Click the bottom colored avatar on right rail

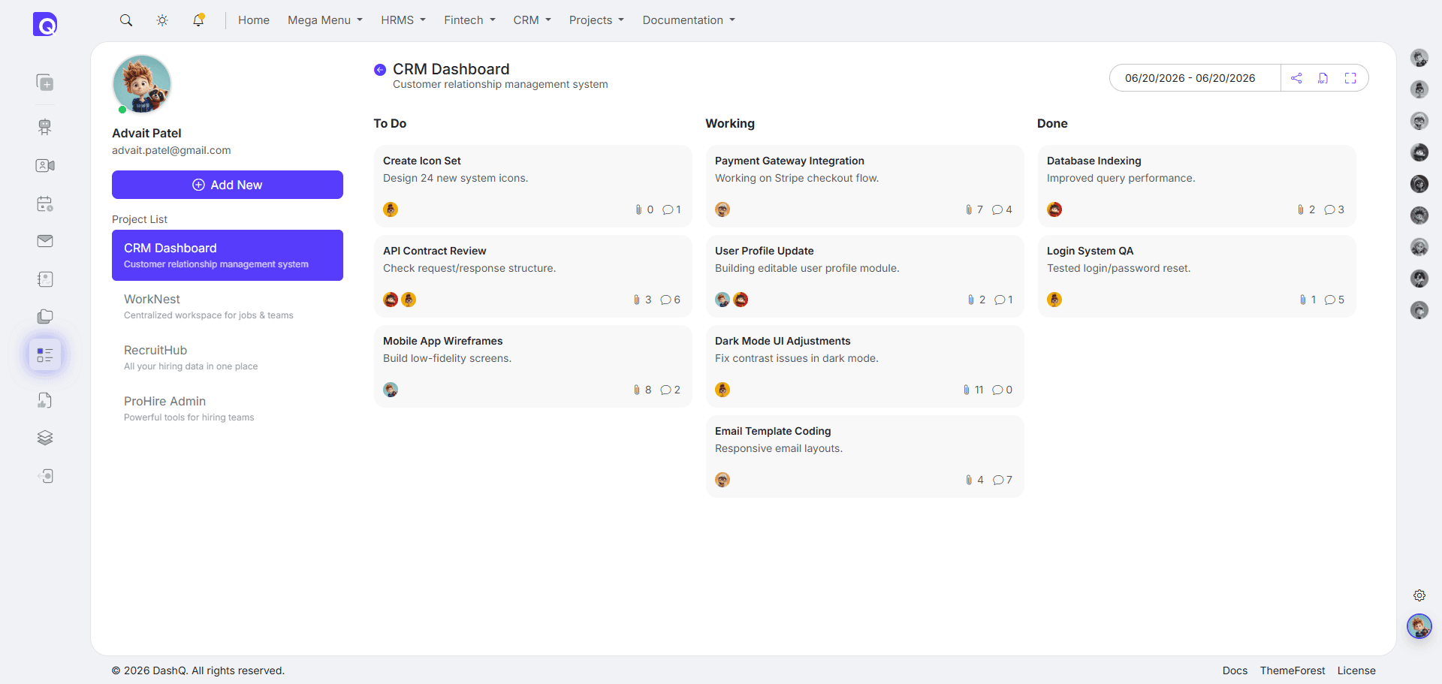[x=1419, y=626]
